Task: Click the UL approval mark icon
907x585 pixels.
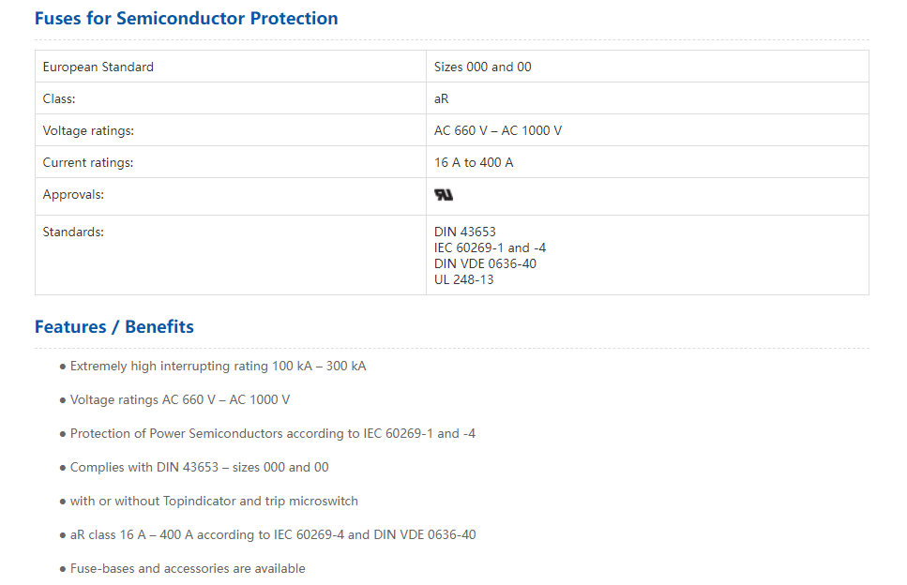Action: tap(444, 195)
